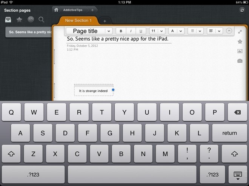Tap the exclamation comma key
The width and height of the screenshot is (249, 186).
187,154
